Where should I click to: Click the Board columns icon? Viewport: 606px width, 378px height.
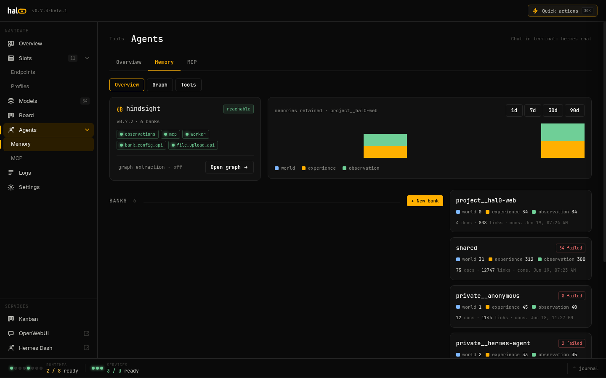(x=11, y=115)
